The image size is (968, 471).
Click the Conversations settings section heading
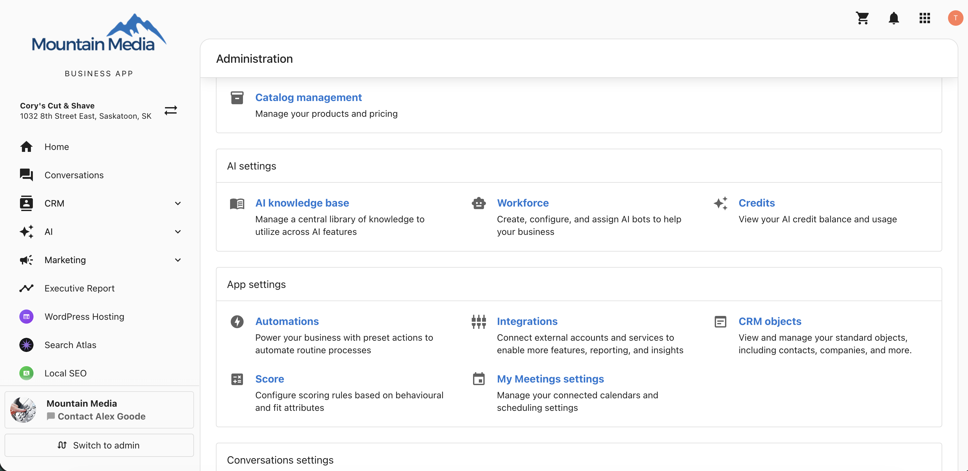coord(280,460)
